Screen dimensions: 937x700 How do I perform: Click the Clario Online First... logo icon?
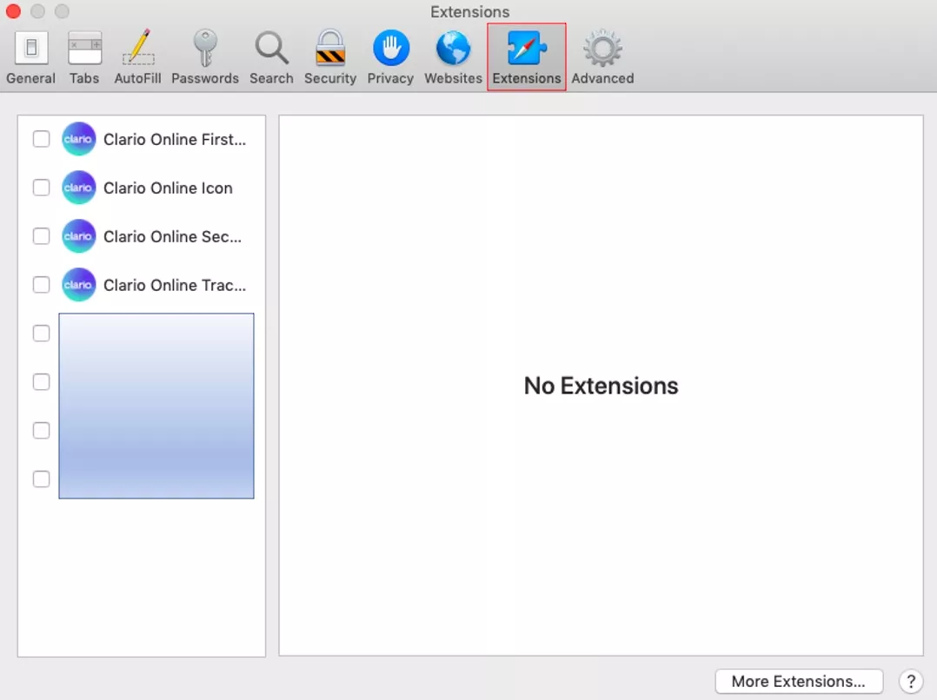click(x=78, y=139)
